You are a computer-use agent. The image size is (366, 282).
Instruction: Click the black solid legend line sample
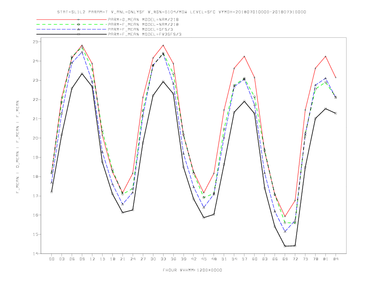(x=72, y=34)
